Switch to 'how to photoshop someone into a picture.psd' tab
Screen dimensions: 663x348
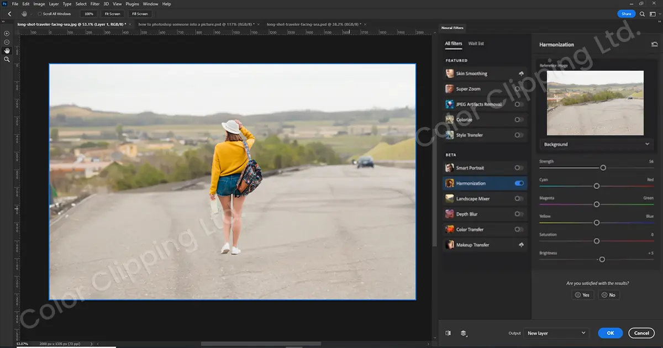coord(196,24)
